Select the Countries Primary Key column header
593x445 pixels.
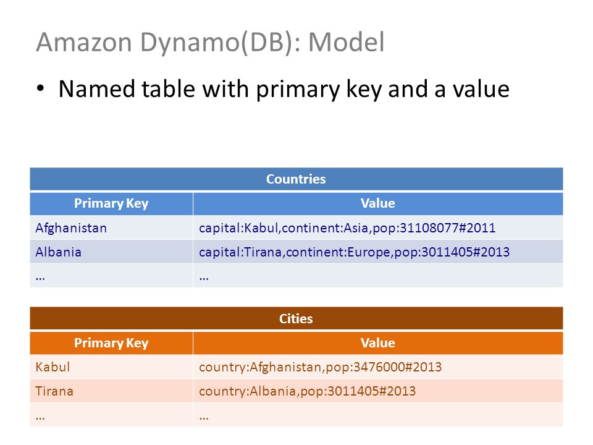coord(111,203)
